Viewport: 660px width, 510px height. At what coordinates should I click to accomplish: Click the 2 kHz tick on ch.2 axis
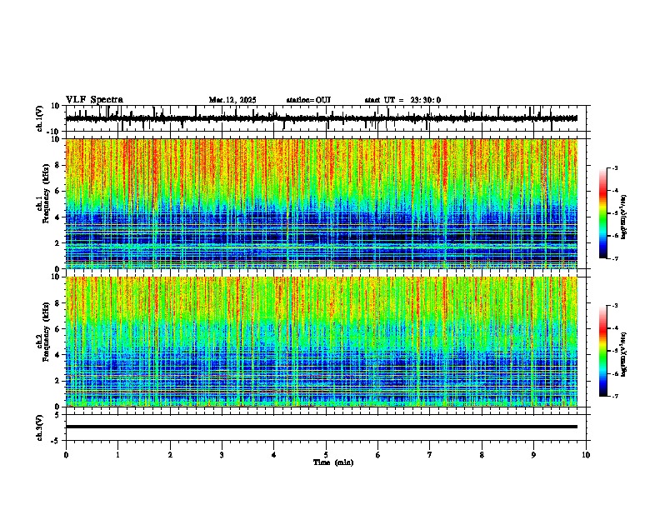click(57, 381)
